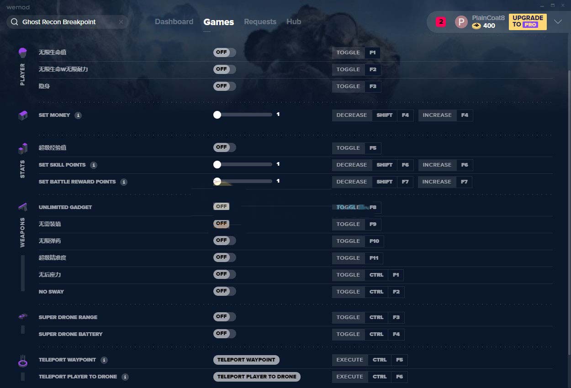Click the search magnifier icon
The width and height of the screenshot is (571, 388).
[15, 22]
